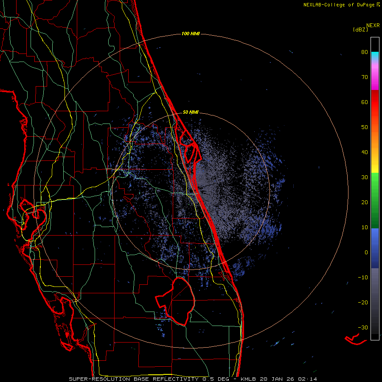Click the 50 value on the dBZ scale
This screenshot has height=382, width=382.
tap(365, 127)
